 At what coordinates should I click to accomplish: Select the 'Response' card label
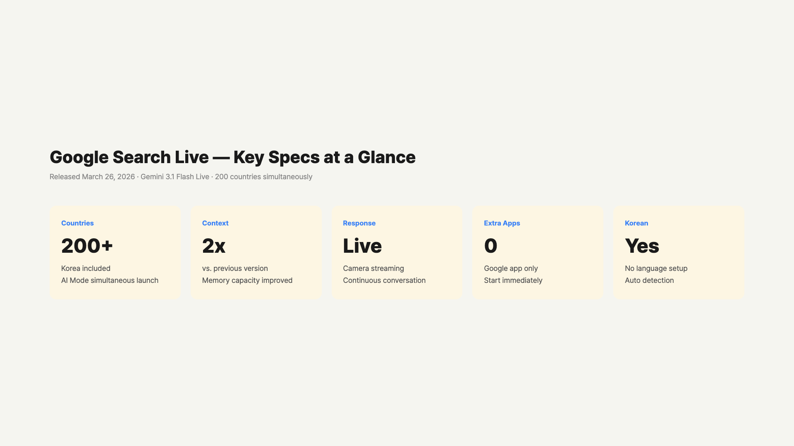[x=359, y=223]
